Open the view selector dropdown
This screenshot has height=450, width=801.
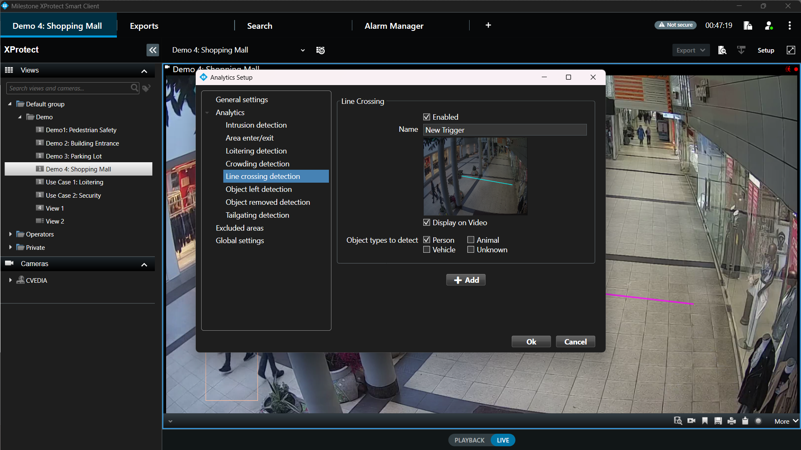(303, 50)
